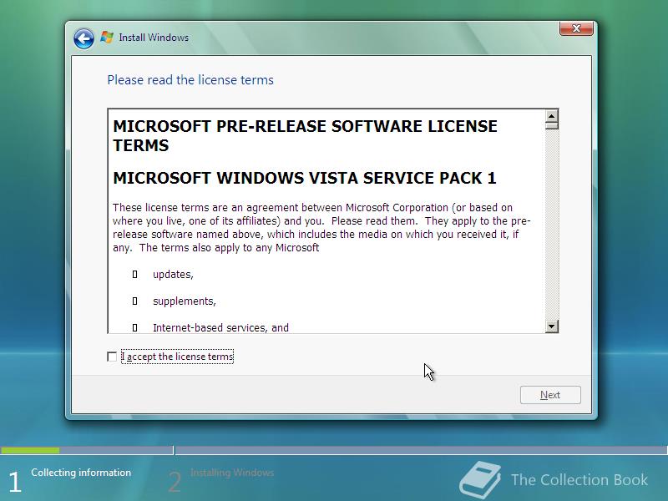The height and width of the screenshot is (501, 668).
Task: Select the "Installing Windows" step label
Action: [230, 473]
